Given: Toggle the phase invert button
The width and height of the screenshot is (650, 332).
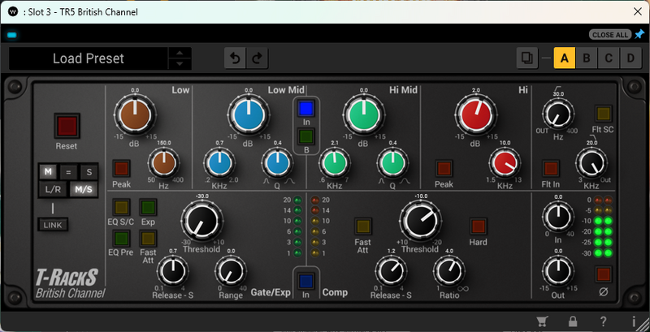Looking at the screenshot, I should tap(604, 274).
